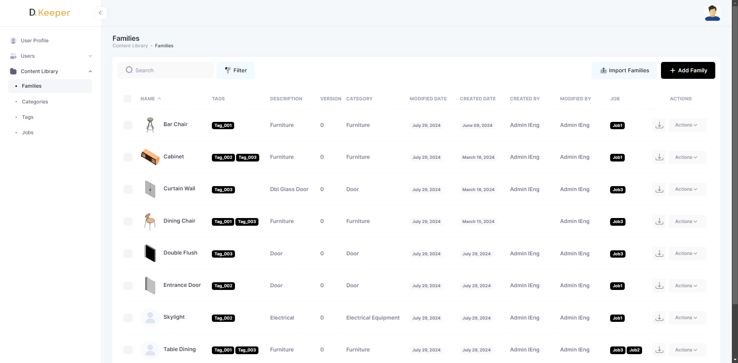The width and height of the screenshot is (738, 363).
Task: Click the Filter funnel button
Action: point(235,70)
